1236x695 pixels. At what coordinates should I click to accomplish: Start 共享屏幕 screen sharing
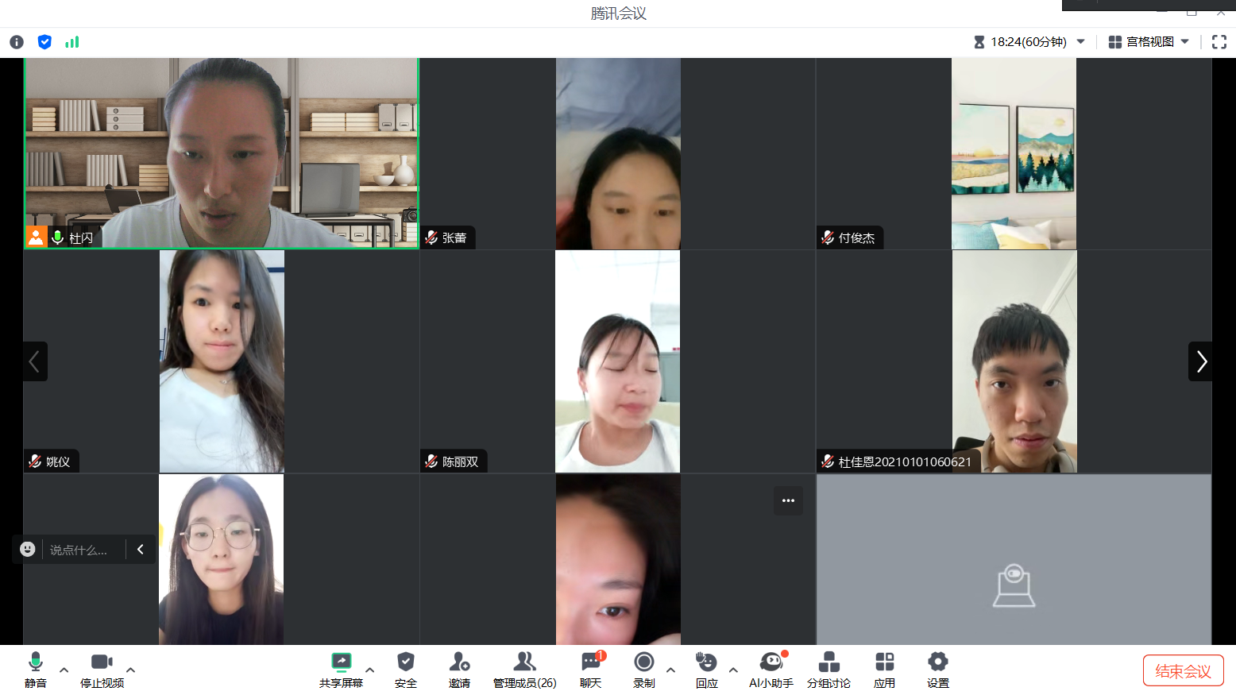click(x=341, y=670)
